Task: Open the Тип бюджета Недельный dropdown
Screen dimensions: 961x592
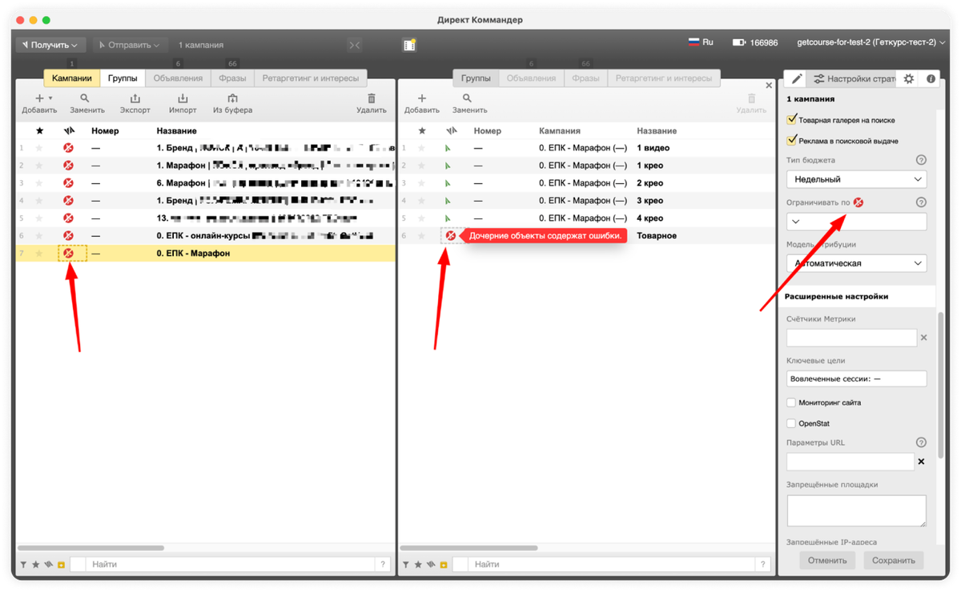Action: coord(856,179)
